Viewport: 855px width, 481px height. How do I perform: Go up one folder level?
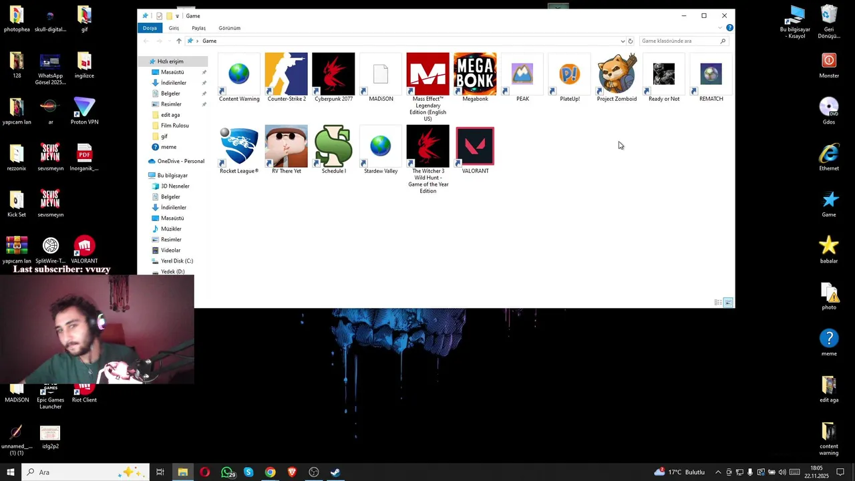coord(178,41)
